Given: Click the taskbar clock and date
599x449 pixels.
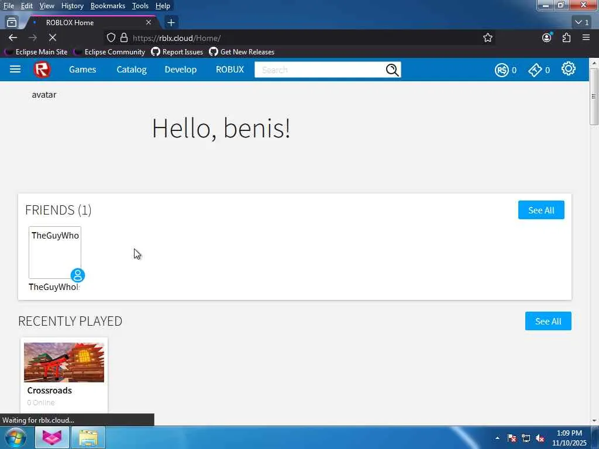Looking at the screenshot, I should tap(569, 438).
